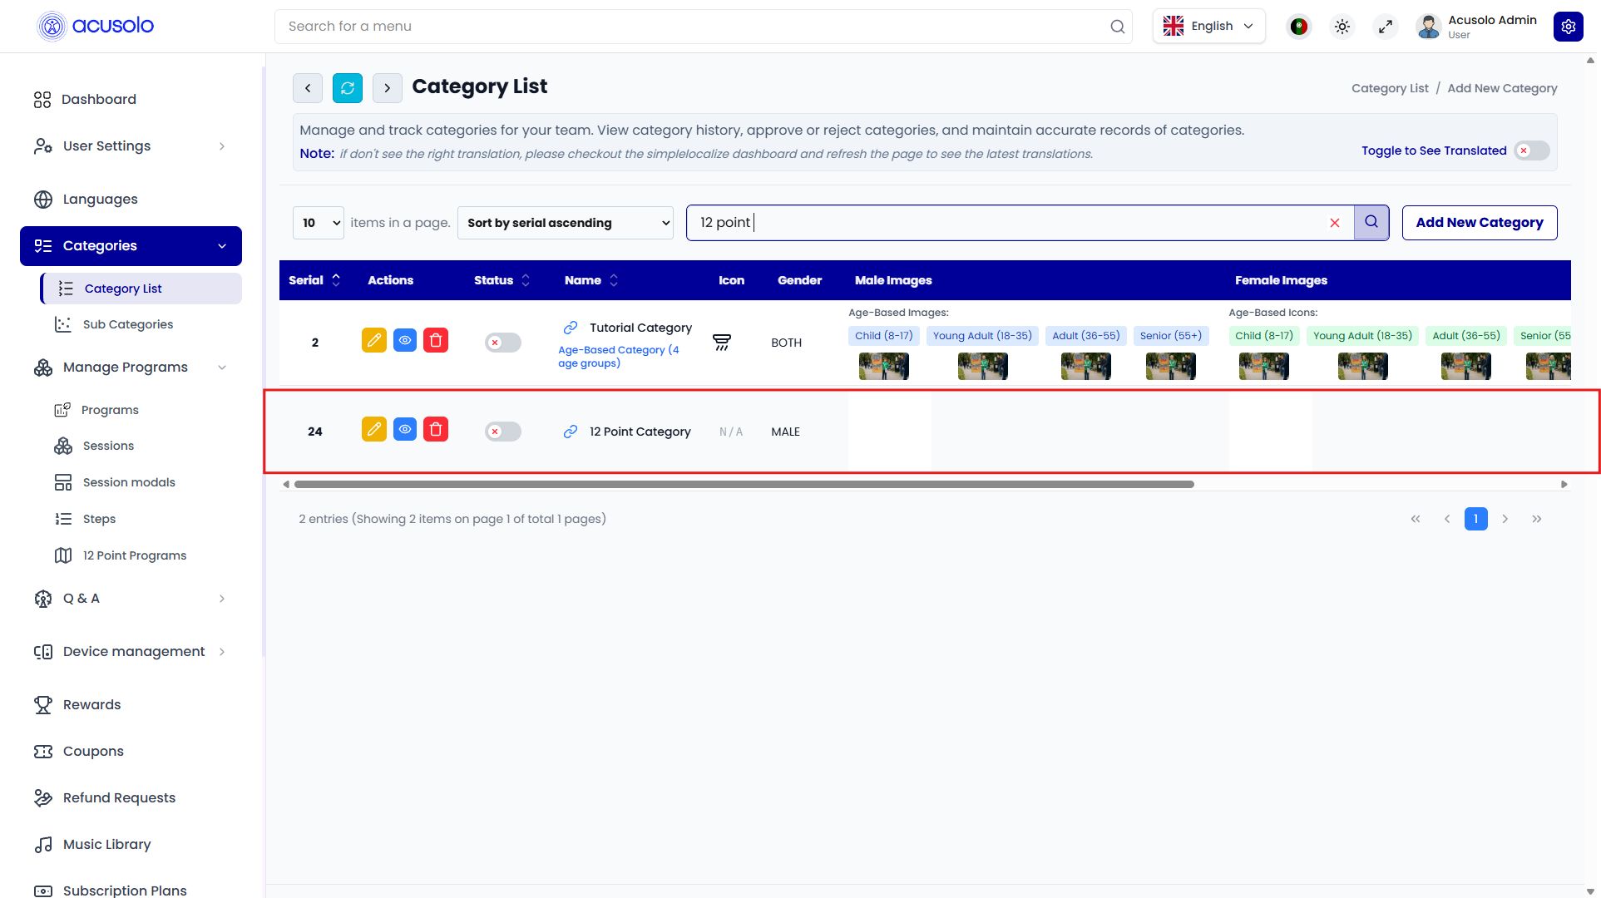The image size is (1601, 898).
Task: Collapse the Categories menu
Action: [x=131, y=246]
